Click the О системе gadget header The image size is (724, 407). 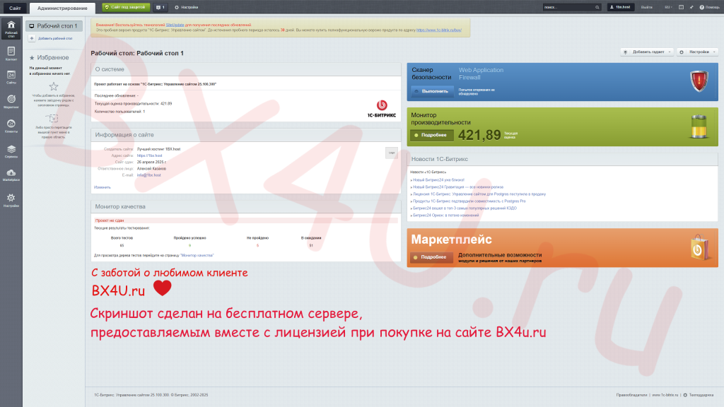pos(245,69)
